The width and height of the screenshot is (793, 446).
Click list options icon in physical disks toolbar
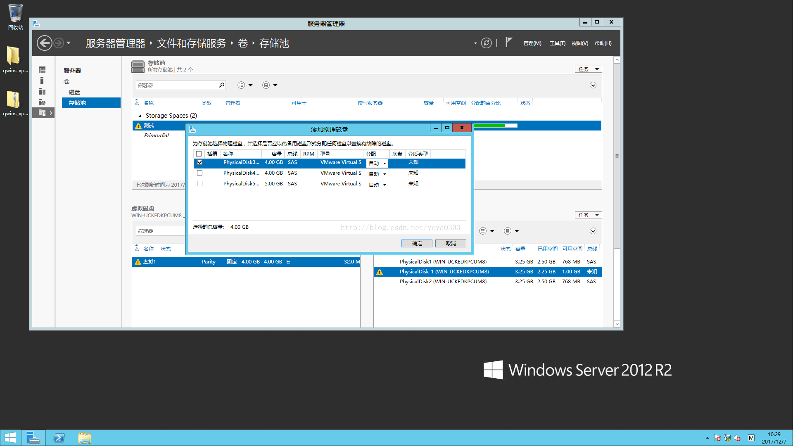[x=483, y=231]
